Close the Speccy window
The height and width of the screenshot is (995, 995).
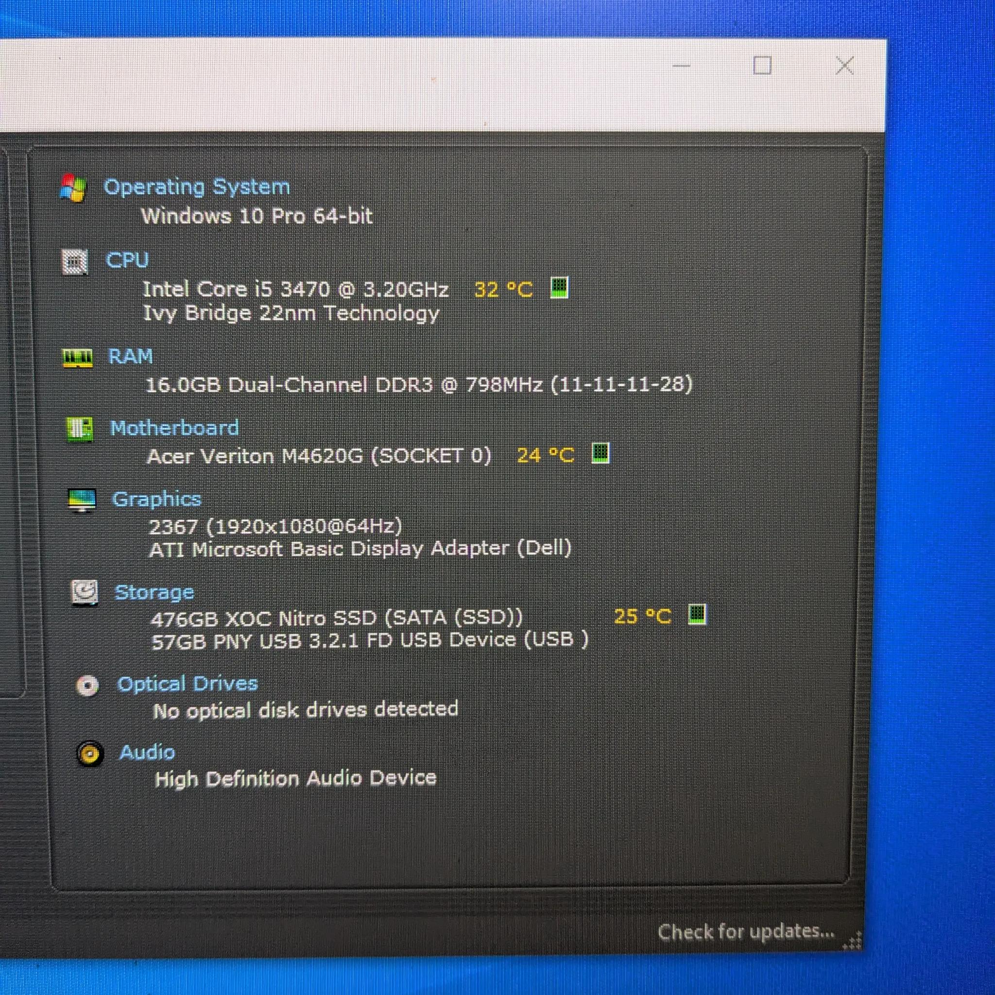[x=844, y=66]
